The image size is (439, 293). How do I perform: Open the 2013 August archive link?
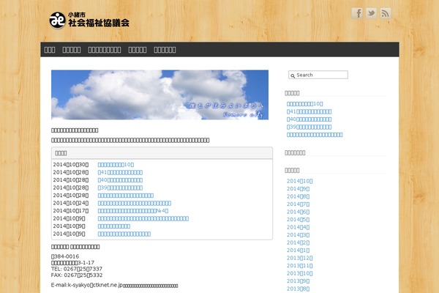tap(299, 289)
